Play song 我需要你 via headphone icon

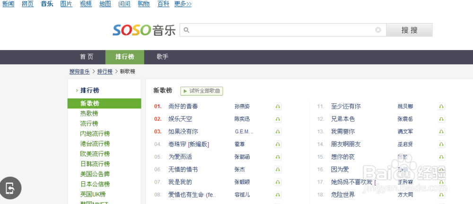pos(441,132)
